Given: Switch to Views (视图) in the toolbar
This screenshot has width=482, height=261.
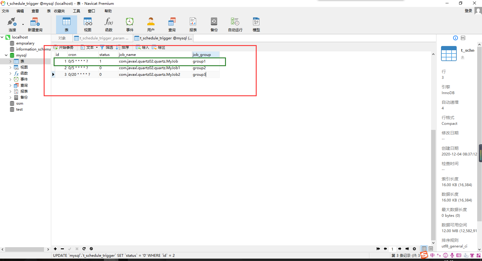Looking at the screenshot, I should [x=88, y=25].
